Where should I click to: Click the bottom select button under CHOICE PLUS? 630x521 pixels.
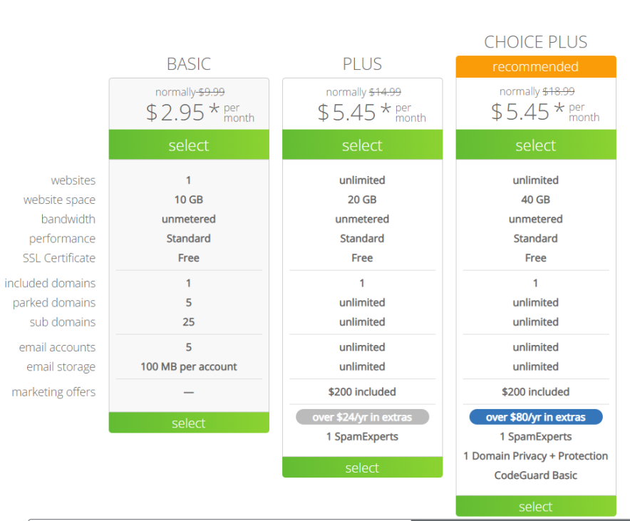pyautogui.click(x=535, y=506)
